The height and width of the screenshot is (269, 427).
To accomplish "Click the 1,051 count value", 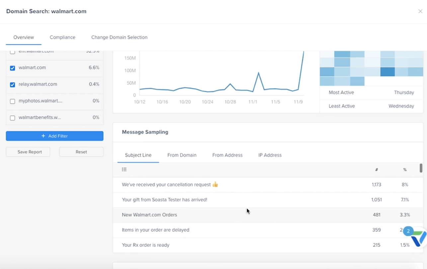I will click(377, 200).
